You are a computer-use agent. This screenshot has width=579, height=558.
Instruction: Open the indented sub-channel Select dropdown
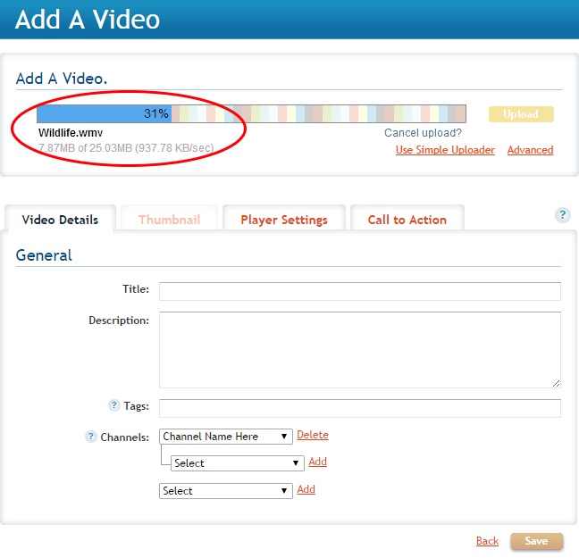(238, 463)
